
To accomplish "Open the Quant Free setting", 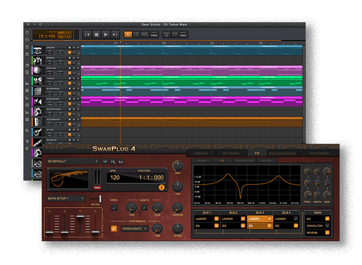I will coord(183,35).
